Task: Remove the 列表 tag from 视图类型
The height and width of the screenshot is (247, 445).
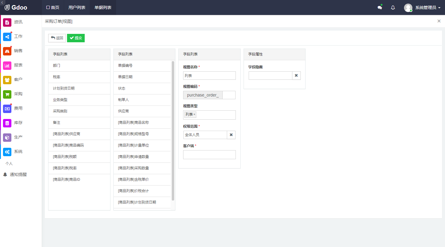Action: 194,114
